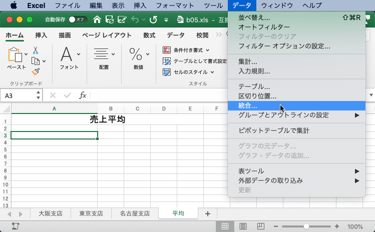Open conditional formatting (条件付き書式)
Viewport: 375px width, 232px height.
(x=186, y=50)
